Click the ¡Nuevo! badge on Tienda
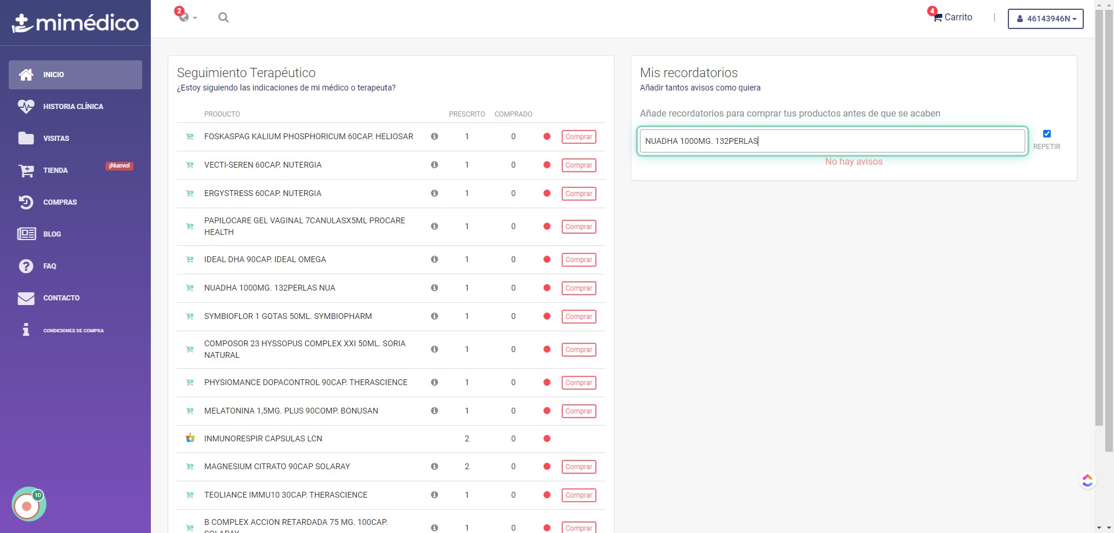Image resolution: width=1114 pixels, height=533 pixels. pyautogui.click(x=120, y=166)
